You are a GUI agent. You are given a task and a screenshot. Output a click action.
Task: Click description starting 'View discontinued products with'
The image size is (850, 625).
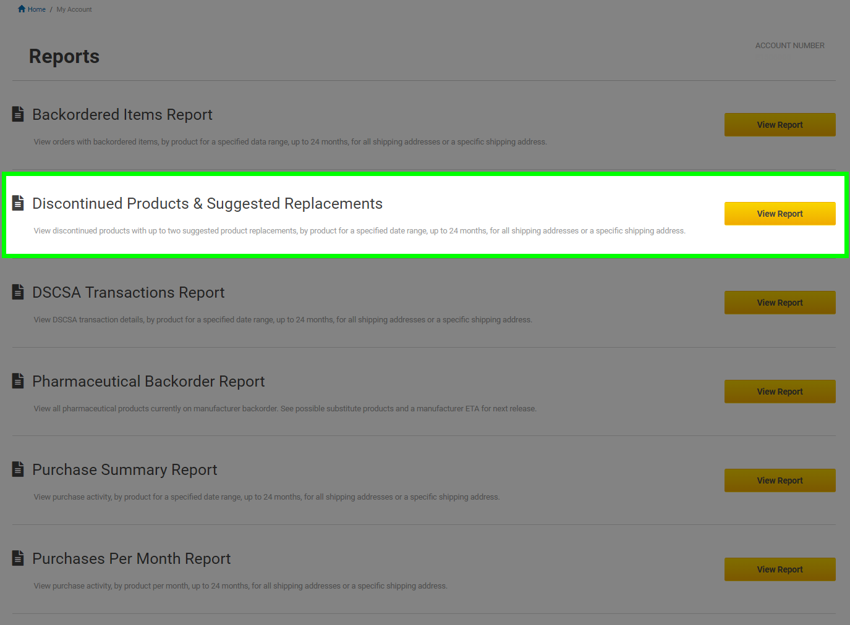tap(360, 231)
